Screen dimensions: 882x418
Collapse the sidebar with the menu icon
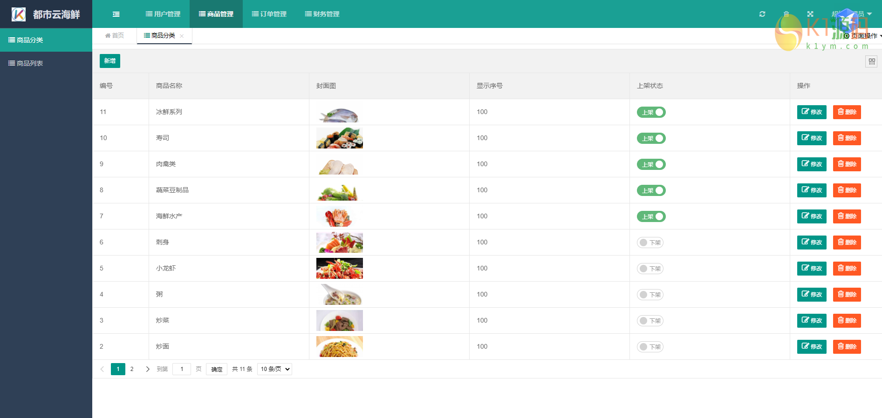pyautogui.click(x=116, y=14)
